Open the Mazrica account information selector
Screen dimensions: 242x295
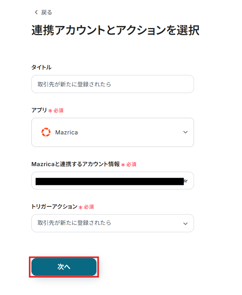[113, 181]
